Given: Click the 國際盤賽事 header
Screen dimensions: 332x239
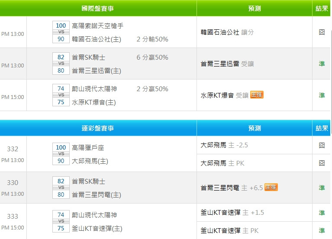Looking at the screenshot, I should click(x=98, y=9).
